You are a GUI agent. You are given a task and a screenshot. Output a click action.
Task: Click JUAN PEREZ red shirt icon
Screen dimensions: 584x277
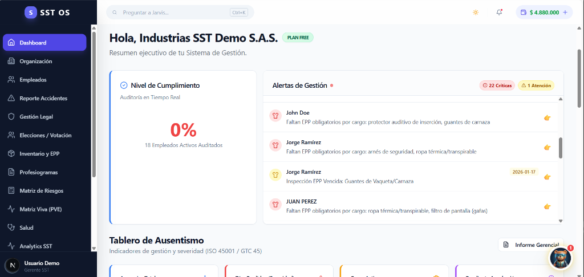275,204
